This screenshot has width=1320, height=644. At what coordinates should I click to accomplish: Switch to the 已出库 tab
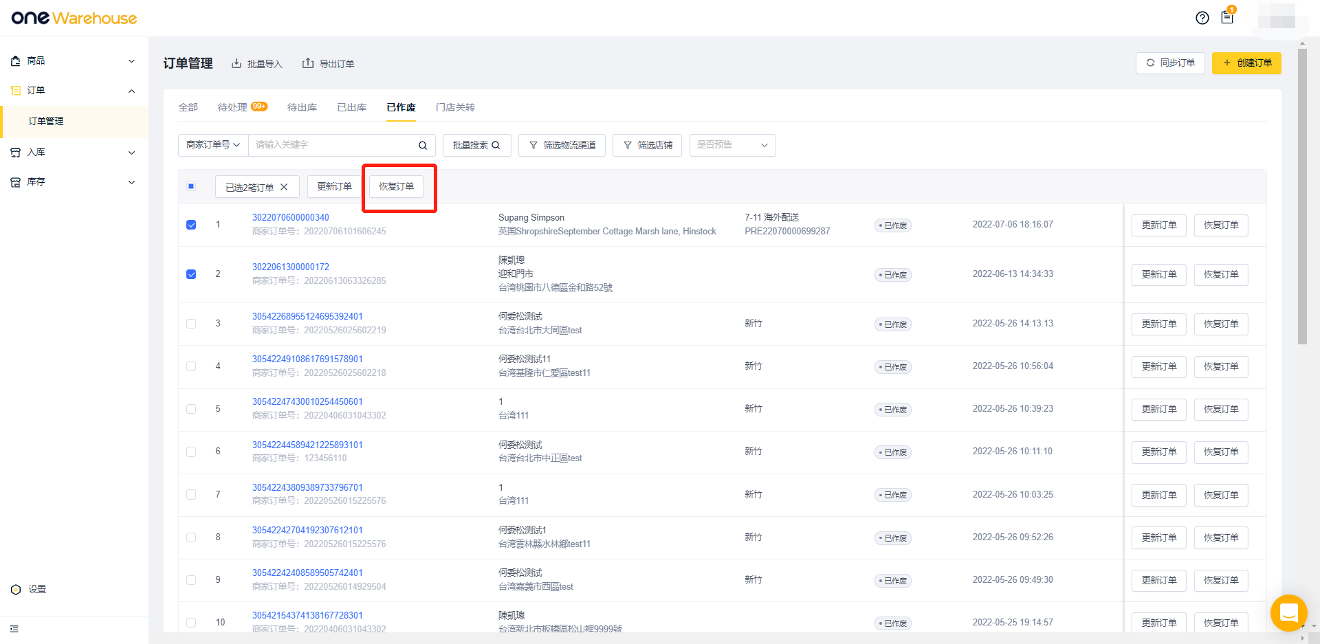[x=351, y=107]
